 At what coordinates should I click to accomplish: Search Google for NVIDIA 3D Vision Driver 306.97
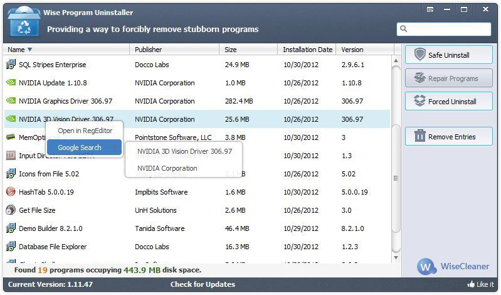184,151
